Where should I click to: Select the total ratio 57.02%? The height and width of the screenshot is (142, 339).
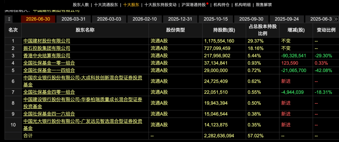coord(255,136)
